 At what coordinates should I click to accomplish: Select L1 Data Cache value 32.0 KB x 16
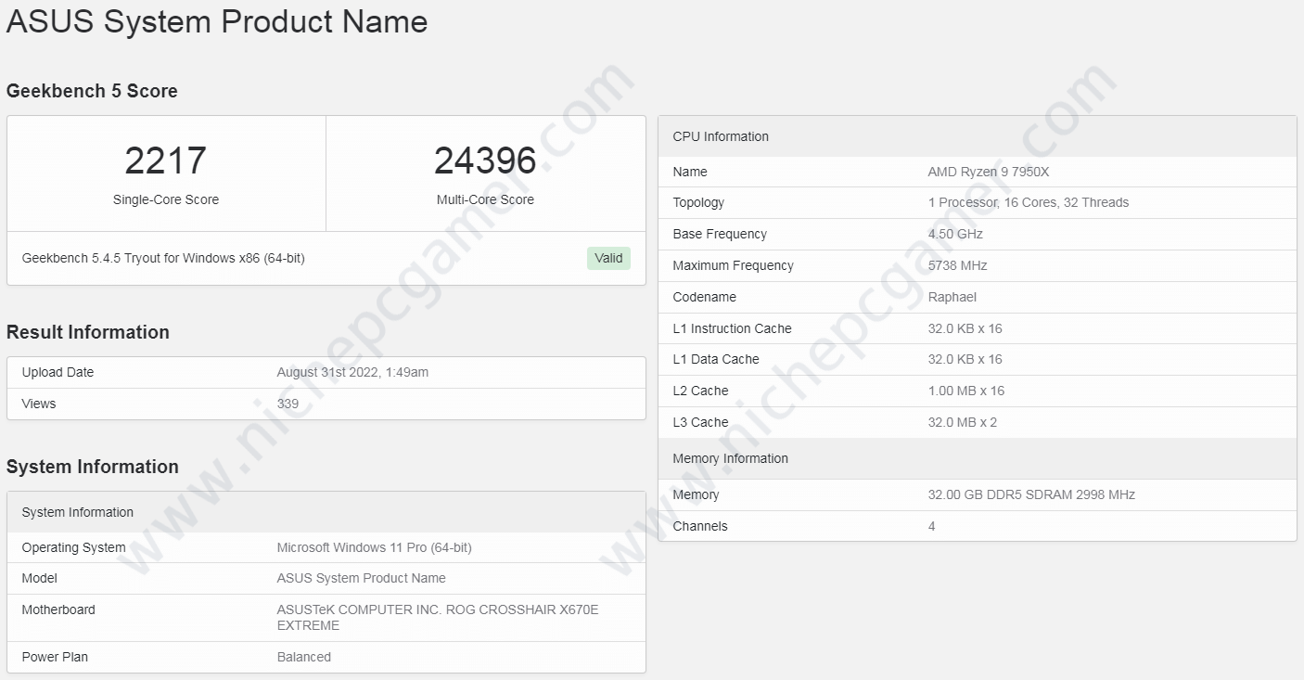pos(965,359)
